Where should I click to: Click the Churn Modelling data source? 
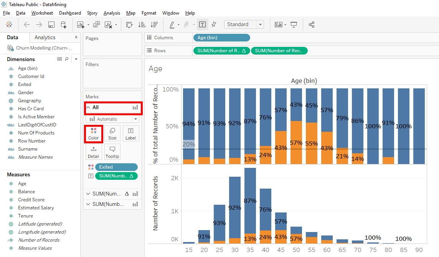click(43, 48)
